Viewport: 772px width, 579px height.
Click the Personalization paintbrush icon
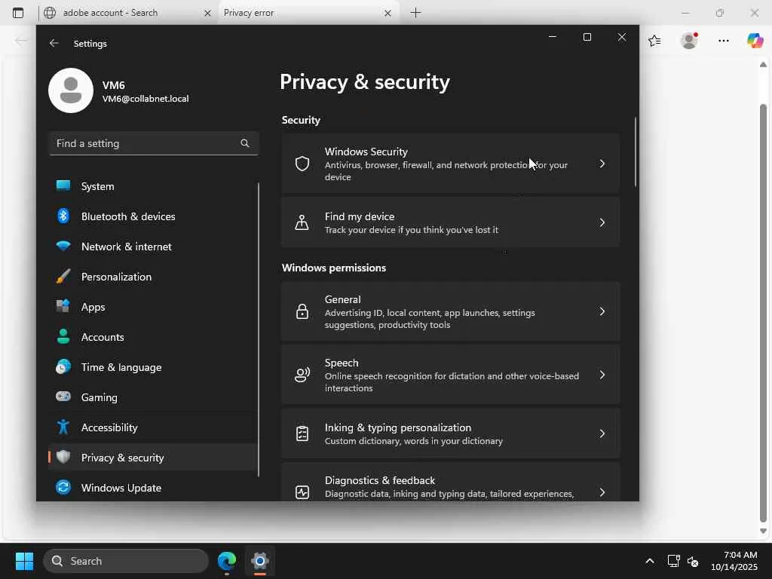63,276
